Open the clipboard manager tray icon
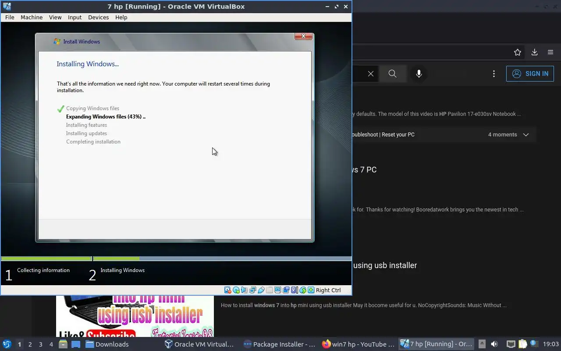561x351 pixels. tap(522, 344)
